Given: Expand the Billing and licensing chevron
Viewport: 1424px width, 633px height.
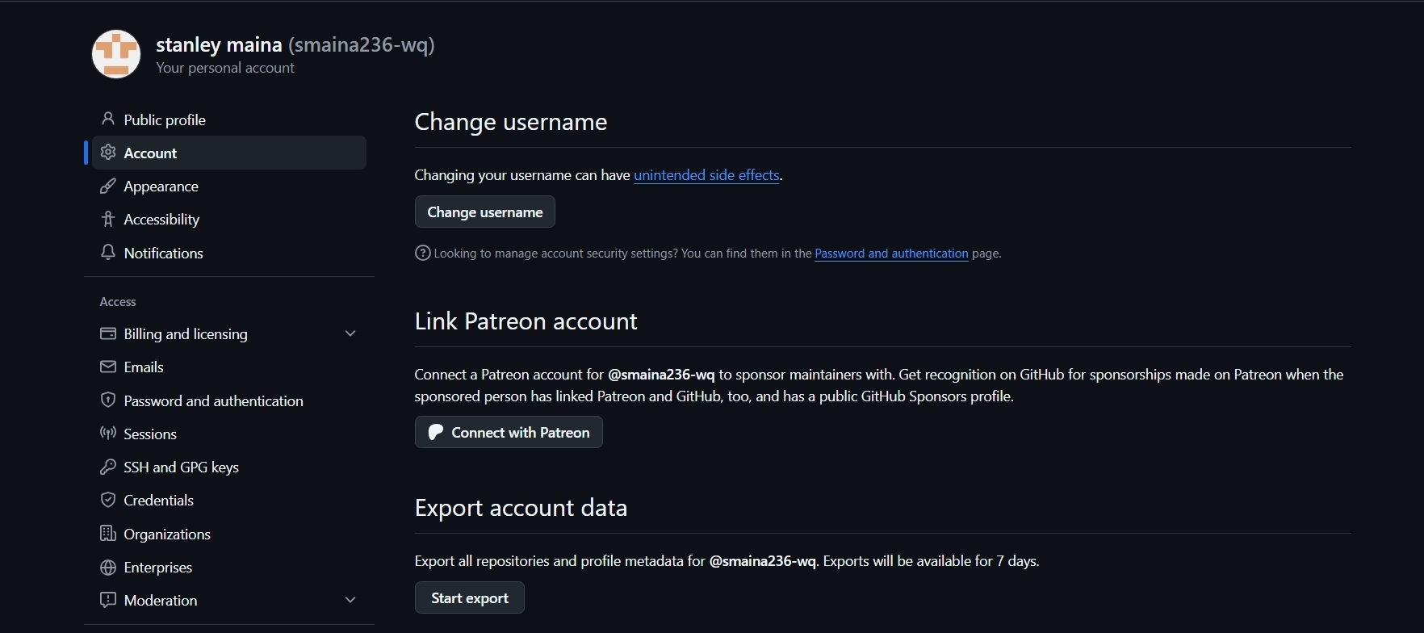Looking at the screenshot, I should [350, 333].
